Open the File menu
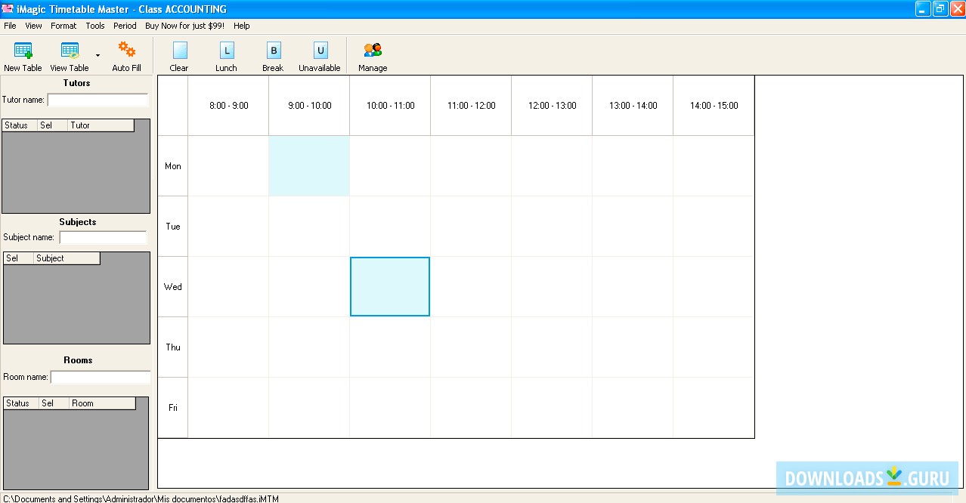 [10, 25]
